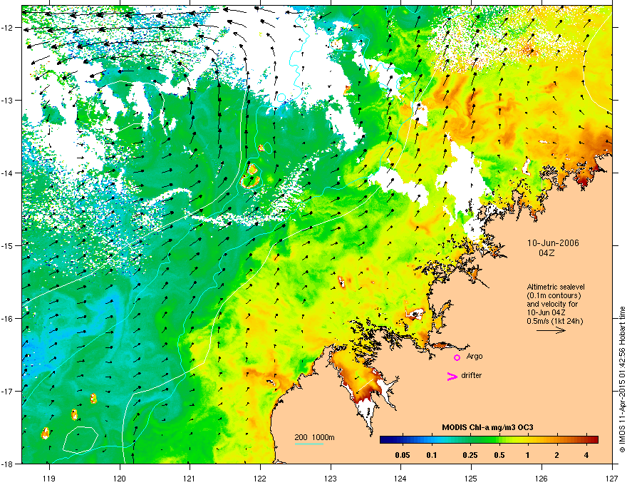Click the -18 latitude axis label
Viewport: 627px width, 485px height.
[x=9, y=464]
